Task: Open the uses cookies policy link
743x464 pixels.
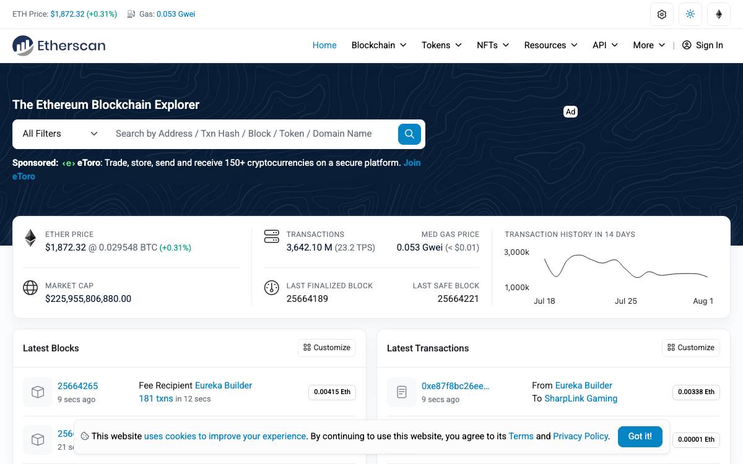Action: pyautogui.click(x=225, y=436)
